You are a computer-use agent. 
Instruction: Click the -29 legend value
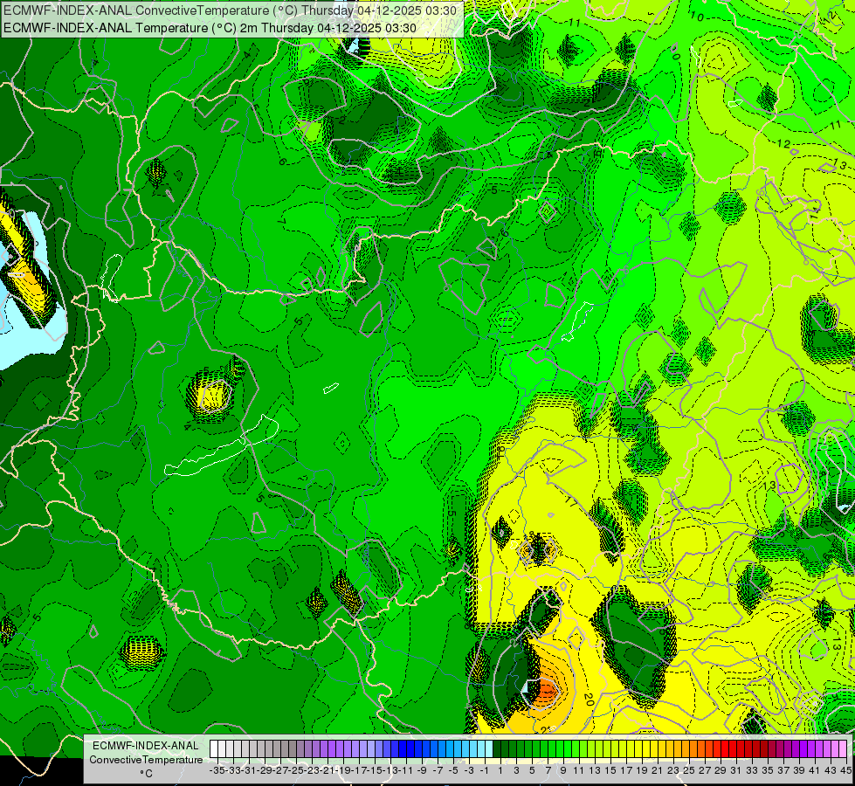(265, 771)
